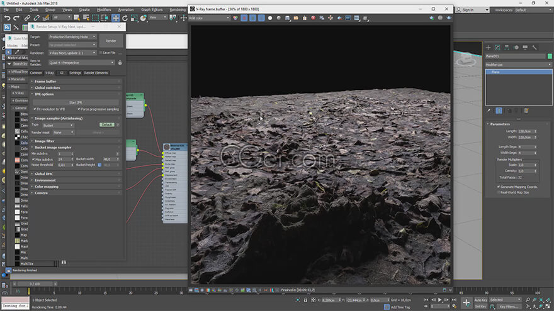
Task: Activate the Select and Scale tool
Action: tap(134, 18)
